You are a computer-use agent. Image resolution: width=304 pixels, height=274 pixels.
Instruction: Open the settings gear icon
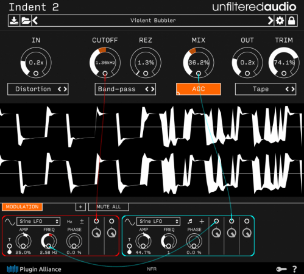280,21
